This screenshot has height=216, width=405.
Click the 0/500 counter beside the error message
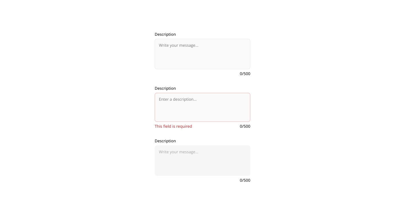pyautogui.click(x=245, y=126)
